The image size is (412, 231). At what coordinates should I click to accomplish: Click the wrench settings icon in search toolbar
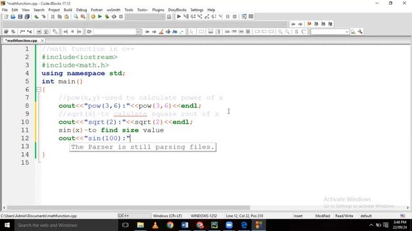(x=360, y=31)
